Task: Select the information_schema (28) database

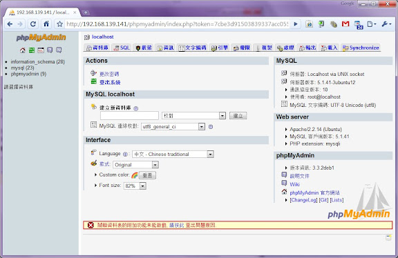Action: point(37,61)
